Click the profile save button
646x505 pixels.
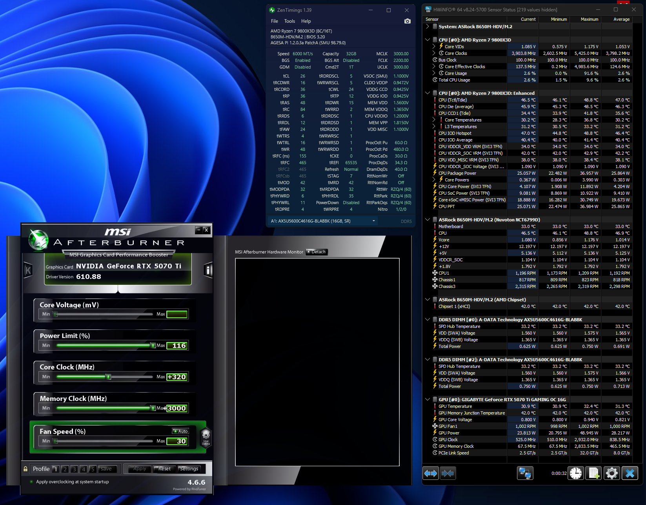point(106,469)
